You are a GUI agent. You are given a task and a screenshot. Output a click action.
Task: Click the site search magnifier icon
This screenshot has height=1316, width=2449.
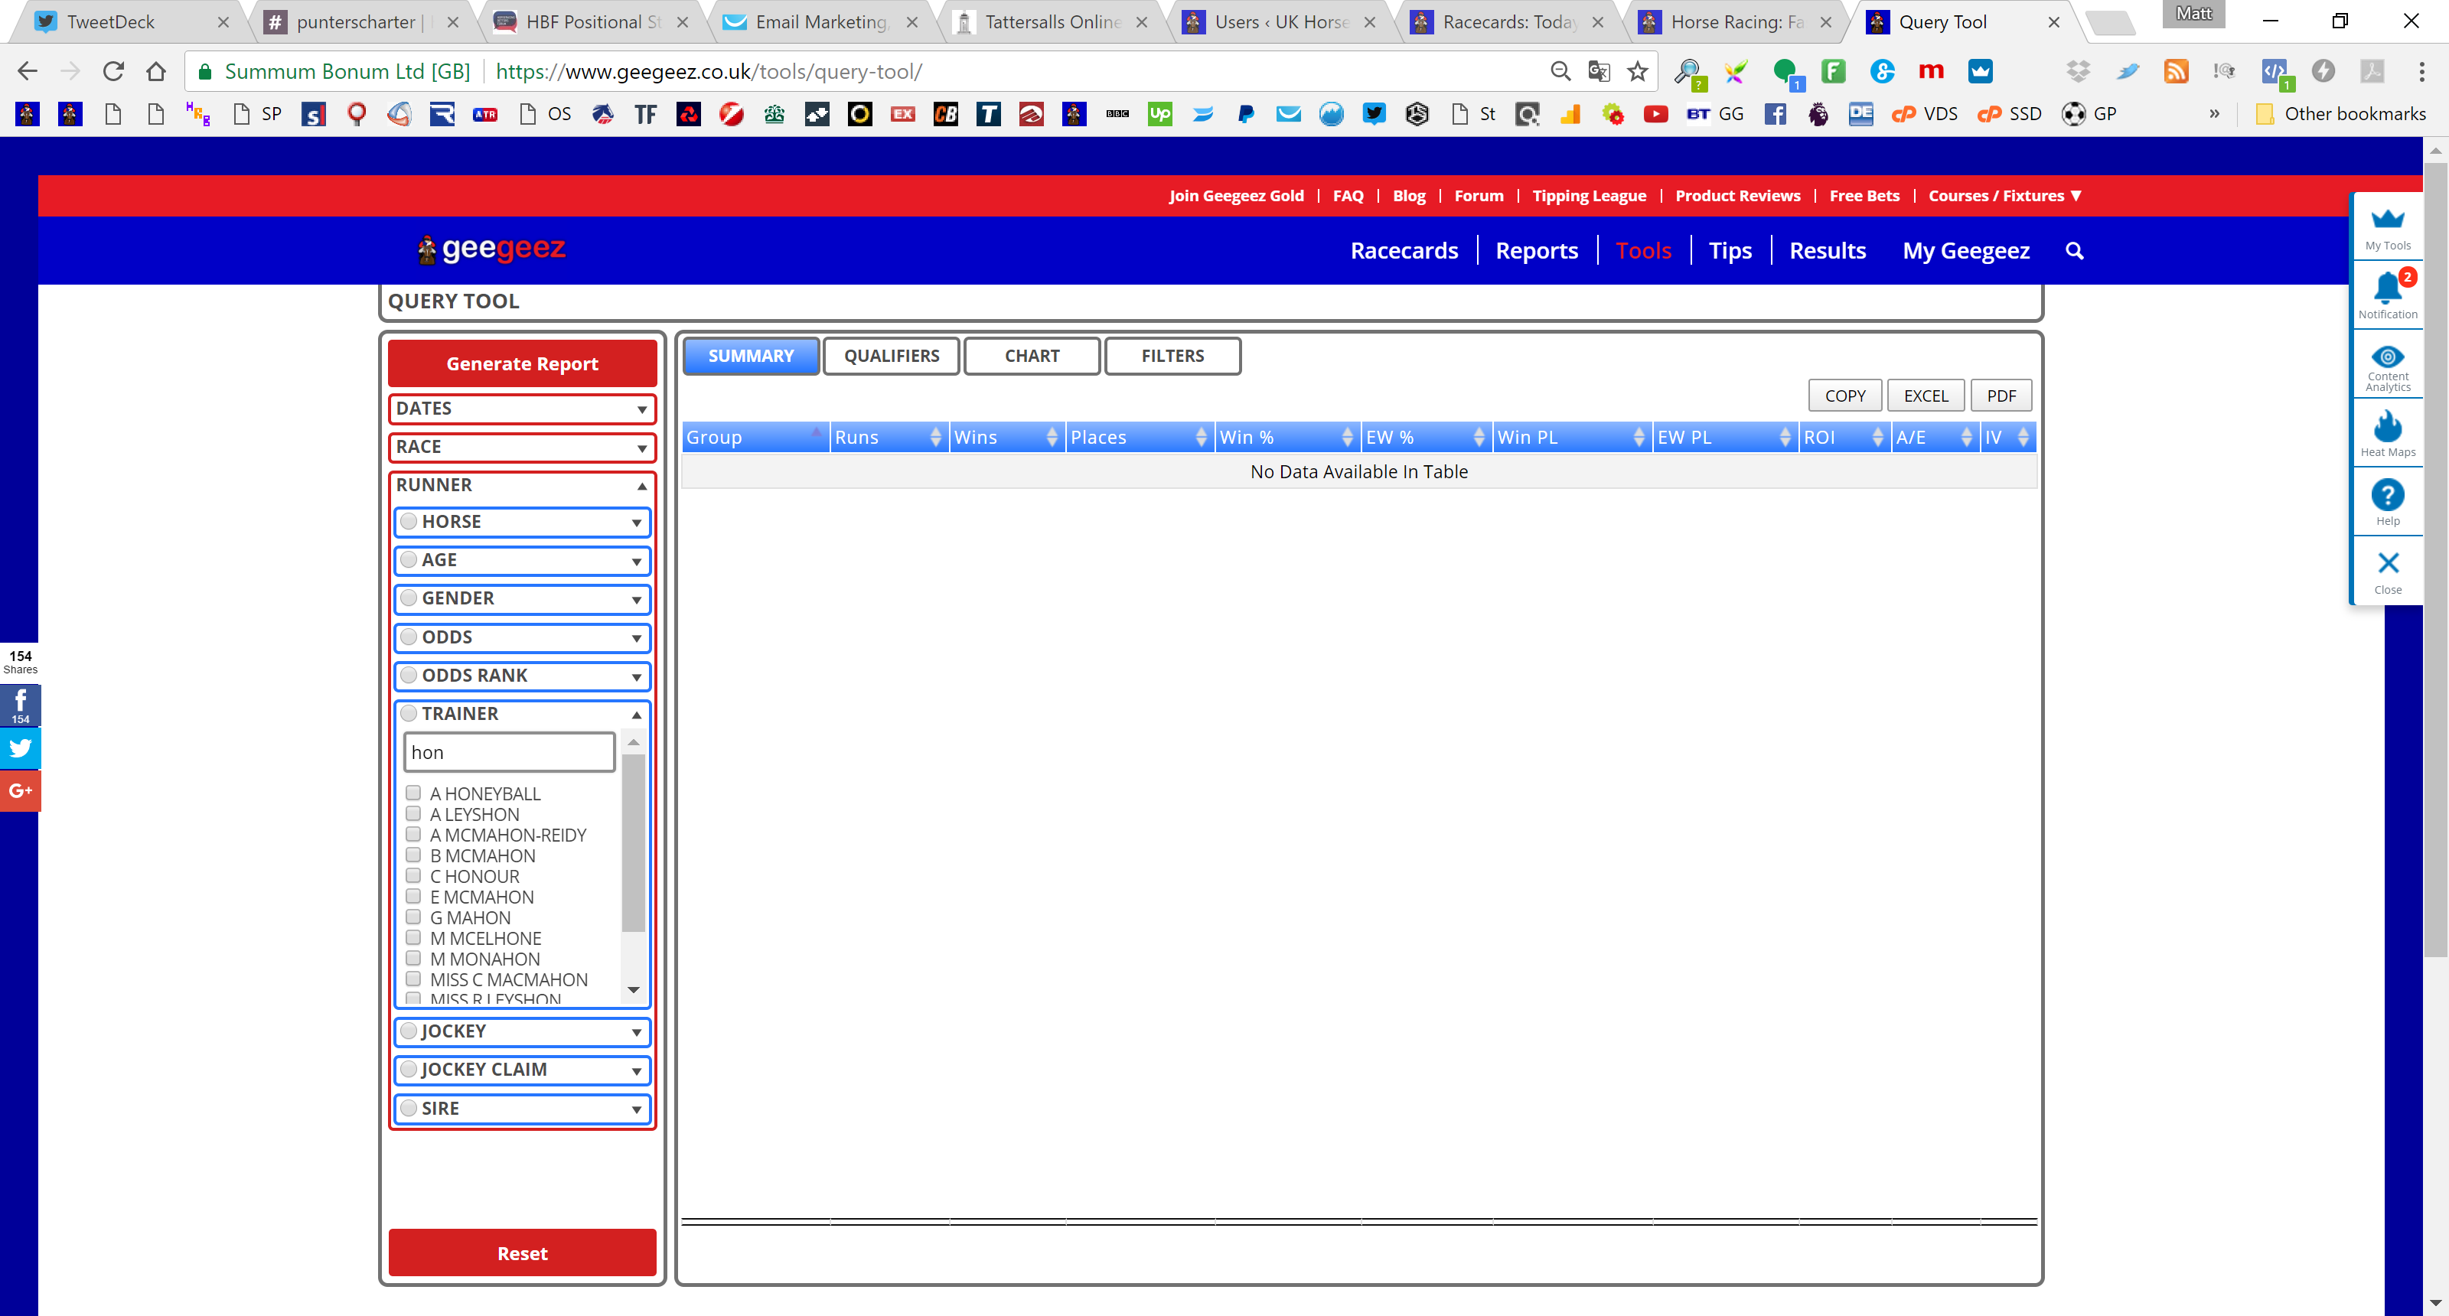point(2075,251)
